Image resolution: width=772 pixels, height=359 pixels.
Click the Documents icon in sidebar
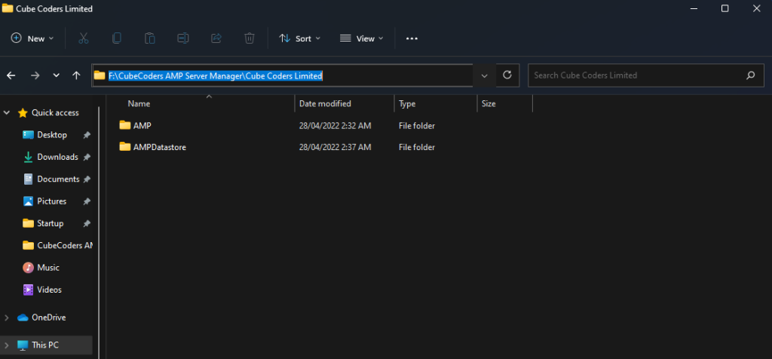29,179
